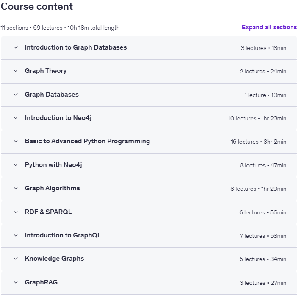Expand chevron for Basic to Advanced Python Programming
This screenshot has width=299, height=298.
(16, 141)
